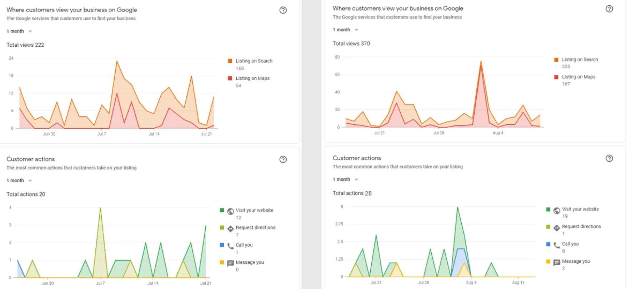
Task: Open help for Customer actions with 28 total actions
Action: coord(609,159)
